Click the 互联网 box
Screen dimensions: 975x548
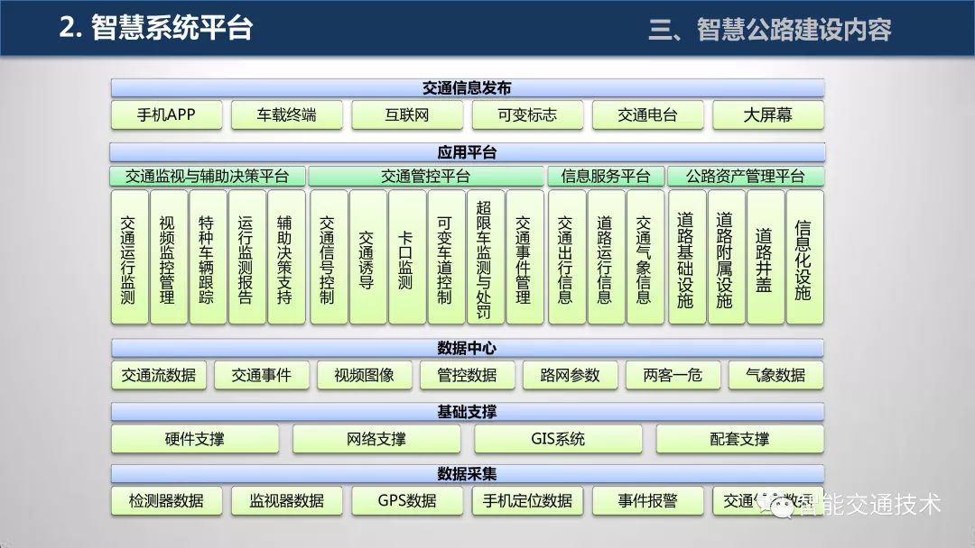(x=407, y=114)
